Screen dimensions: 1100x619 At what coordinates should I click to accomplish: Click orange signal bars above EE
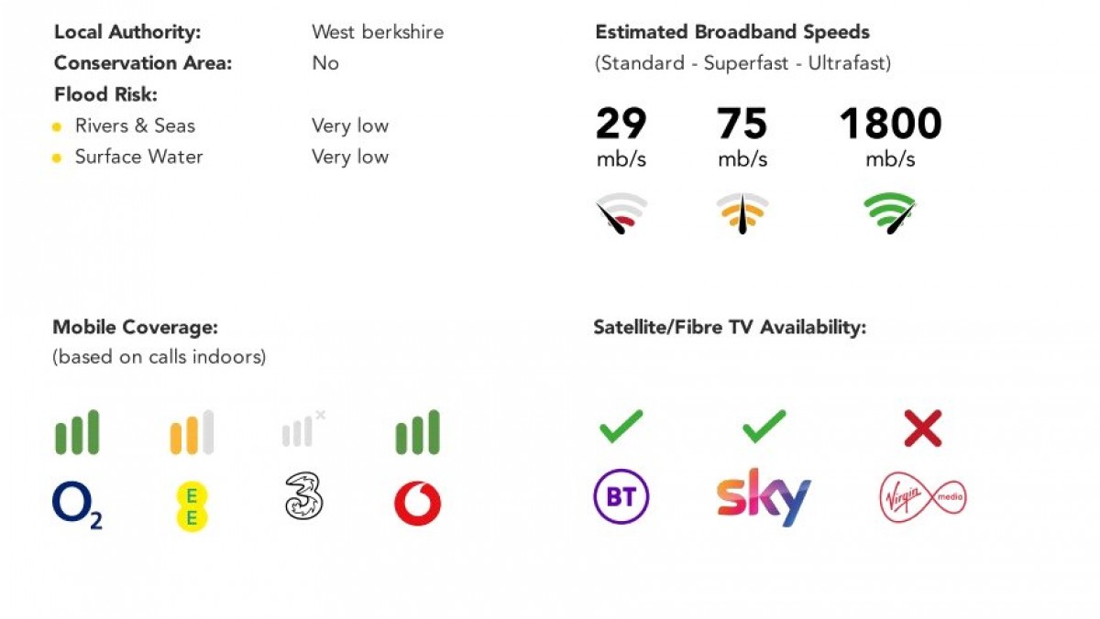(192, 432)
